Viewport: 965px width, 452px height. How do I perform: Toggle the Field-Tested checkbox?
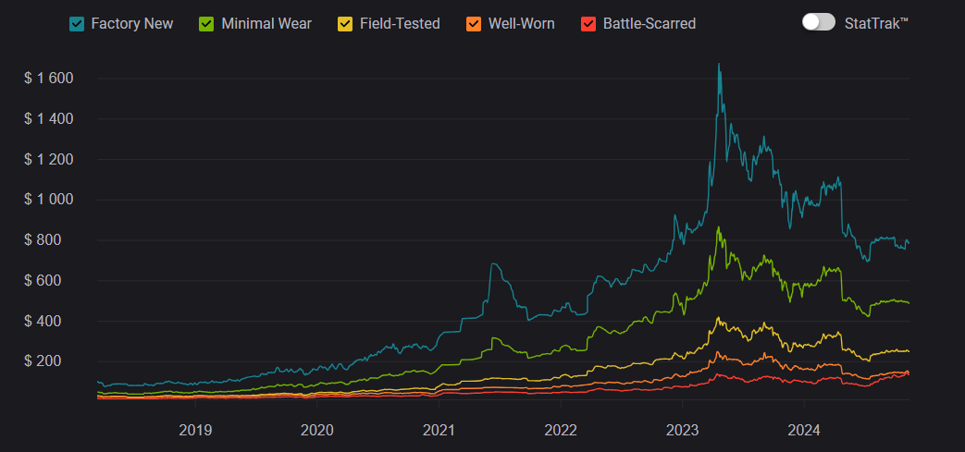(346, 23)
